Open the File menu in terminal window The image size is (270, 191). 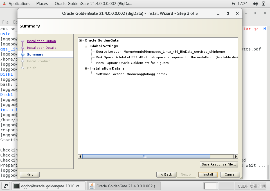pyautogui.click(x=5, y=22)
